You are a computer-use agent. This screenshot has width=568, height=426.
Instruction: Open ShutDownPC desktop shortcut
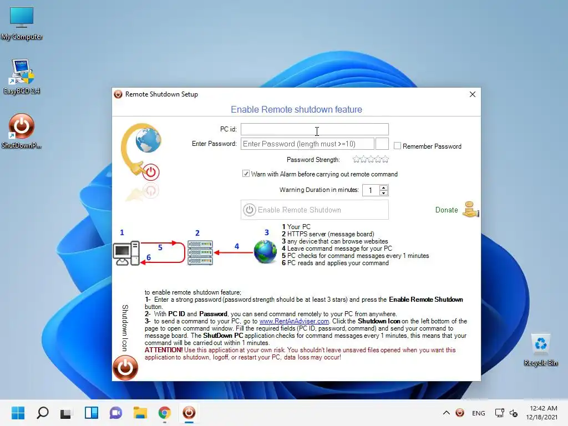pyautogui.click(x=22, y=131)
